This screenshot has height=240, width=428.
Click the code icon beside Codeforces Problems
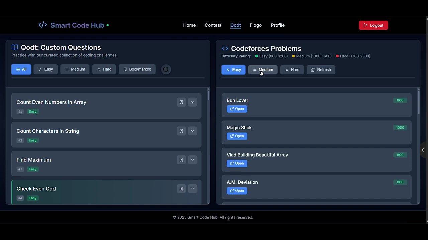coord(225,49)
